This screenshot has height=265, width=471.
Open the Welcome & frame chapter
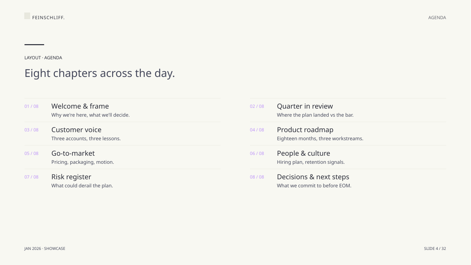pos(122,110)
